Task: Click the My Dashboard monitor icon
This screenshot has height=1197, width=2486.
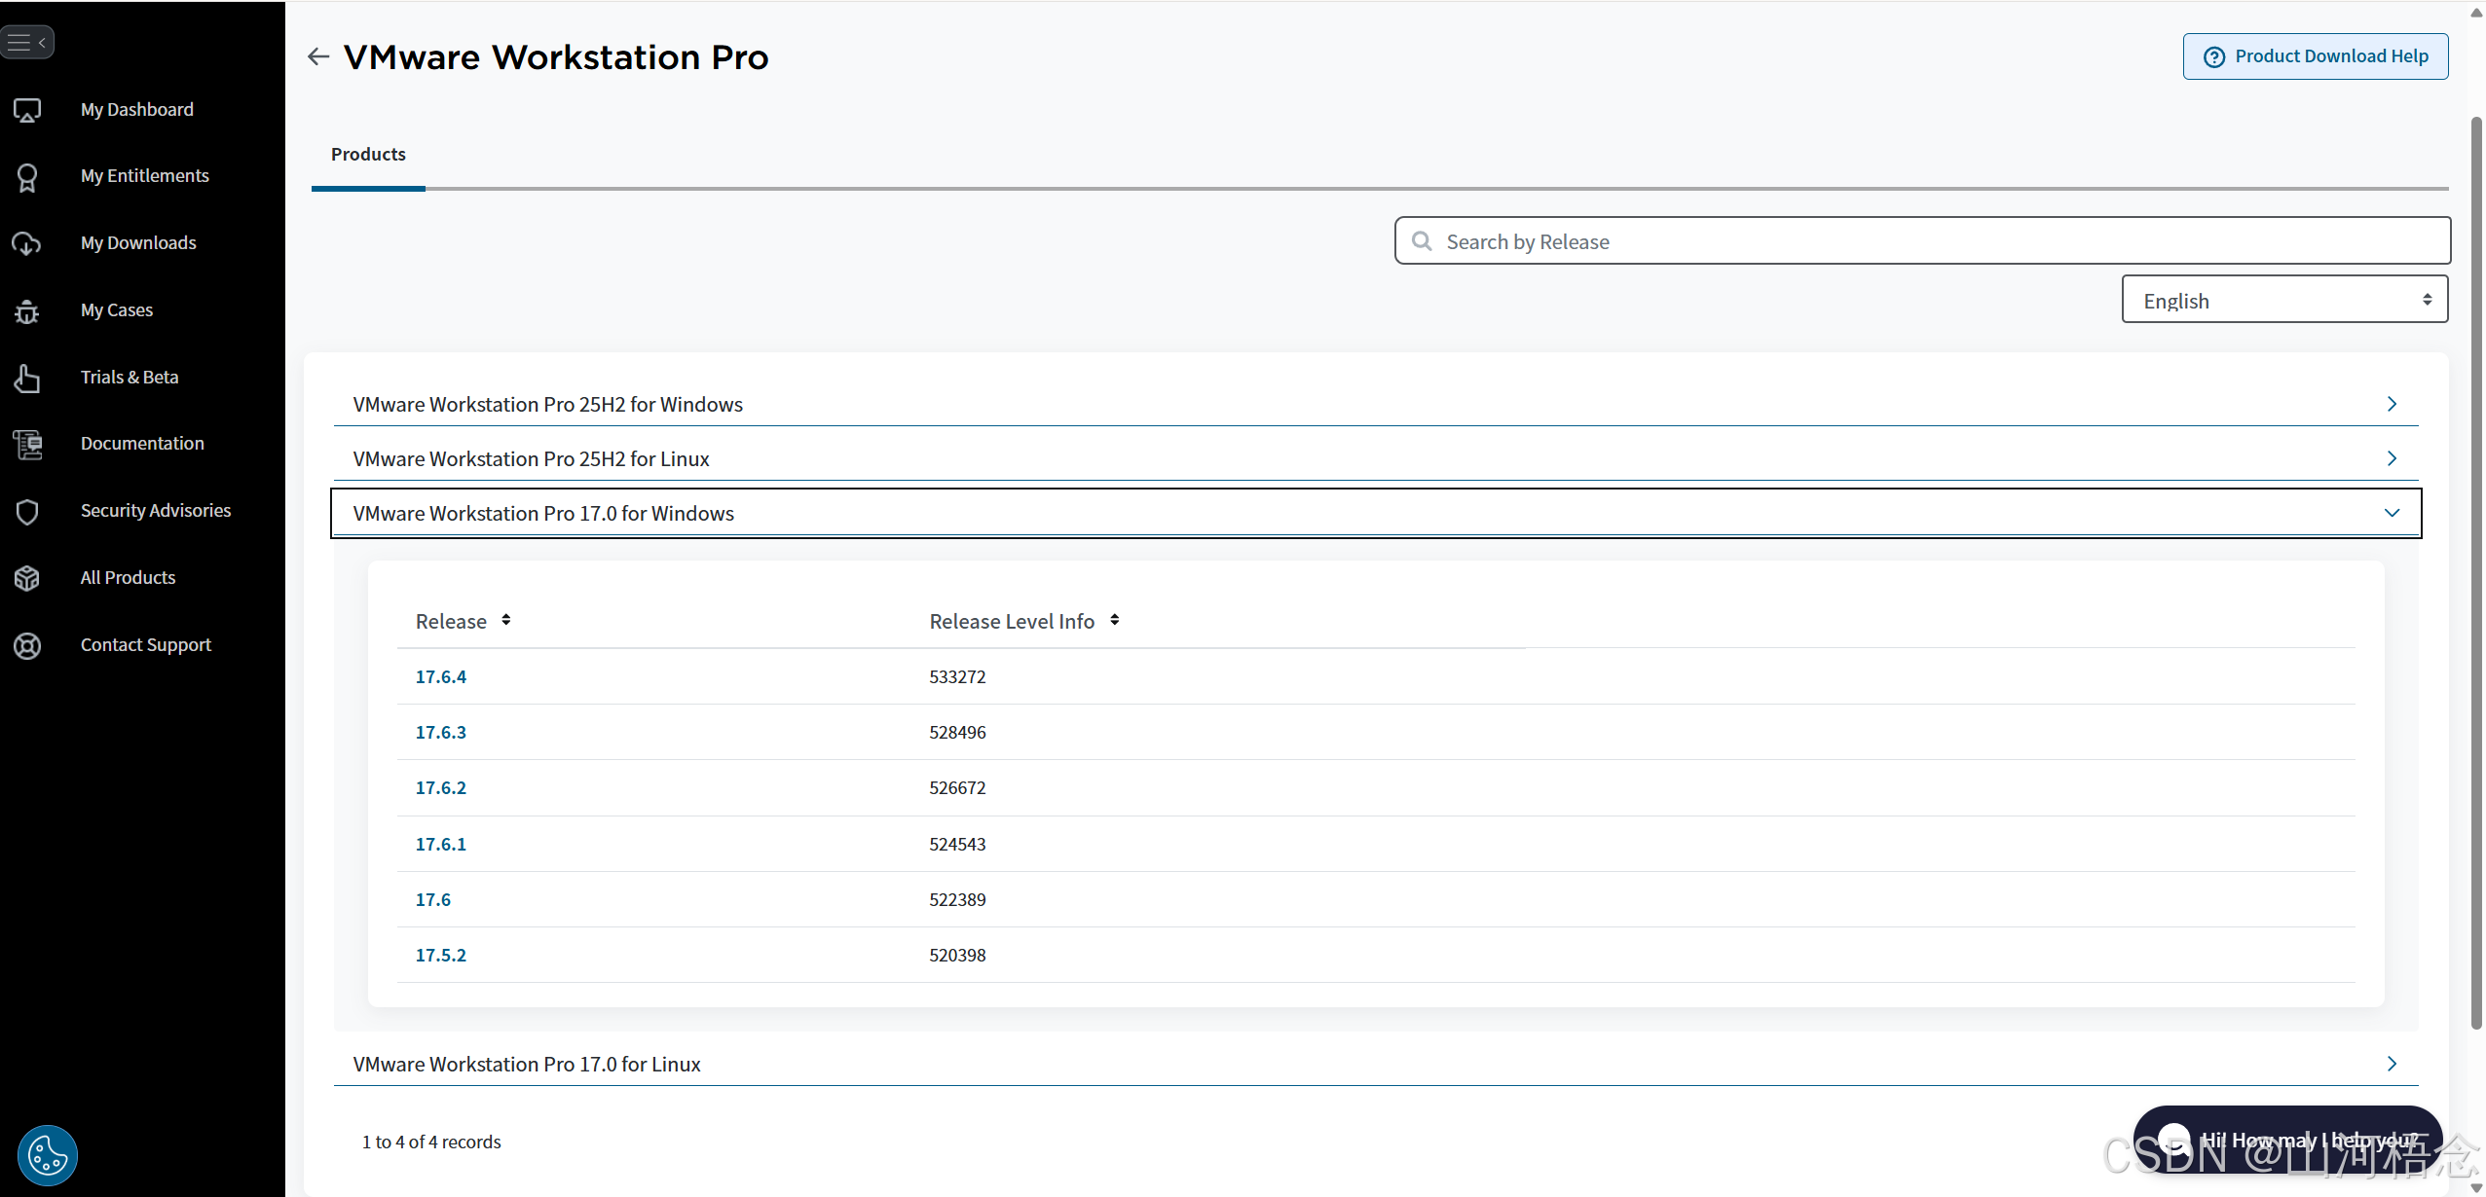Action: [x=27, y=110]
